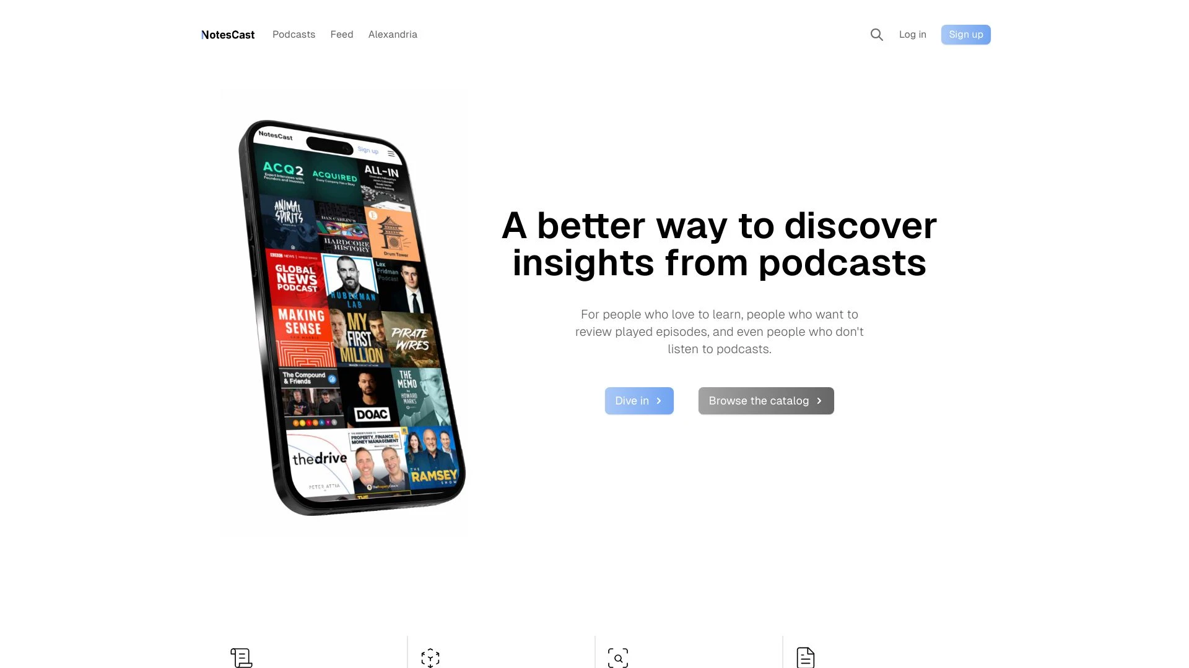Click the document/notes icon bottom right
The image size is (1189, 668).
(x=805, y=659)
